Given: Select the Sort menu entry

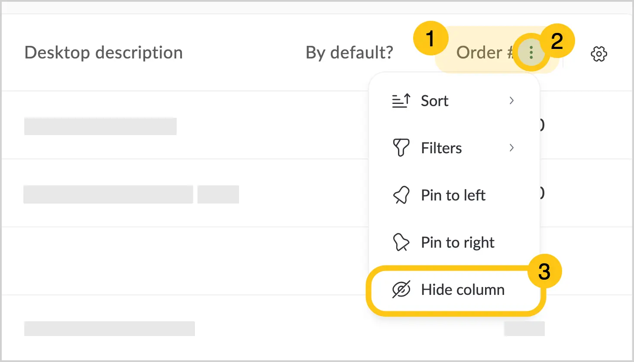Looking at the screenshot, I should point(454,101).
